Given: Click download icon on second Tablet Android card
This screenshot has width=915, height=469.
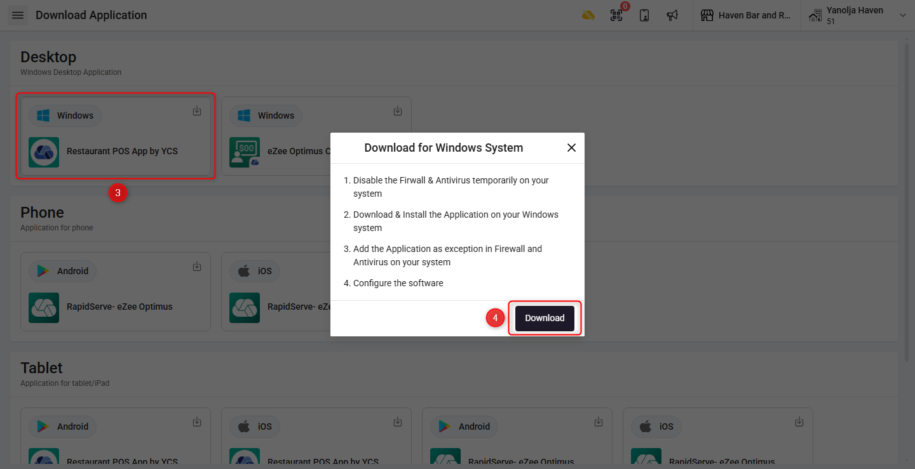Looking at the screenshot, I should pos(599,422).
